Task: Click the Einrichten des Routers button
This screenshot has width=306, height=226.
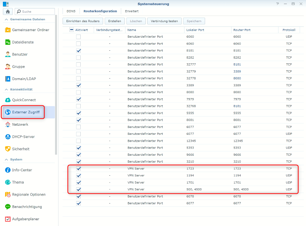Action: (83, 21)
